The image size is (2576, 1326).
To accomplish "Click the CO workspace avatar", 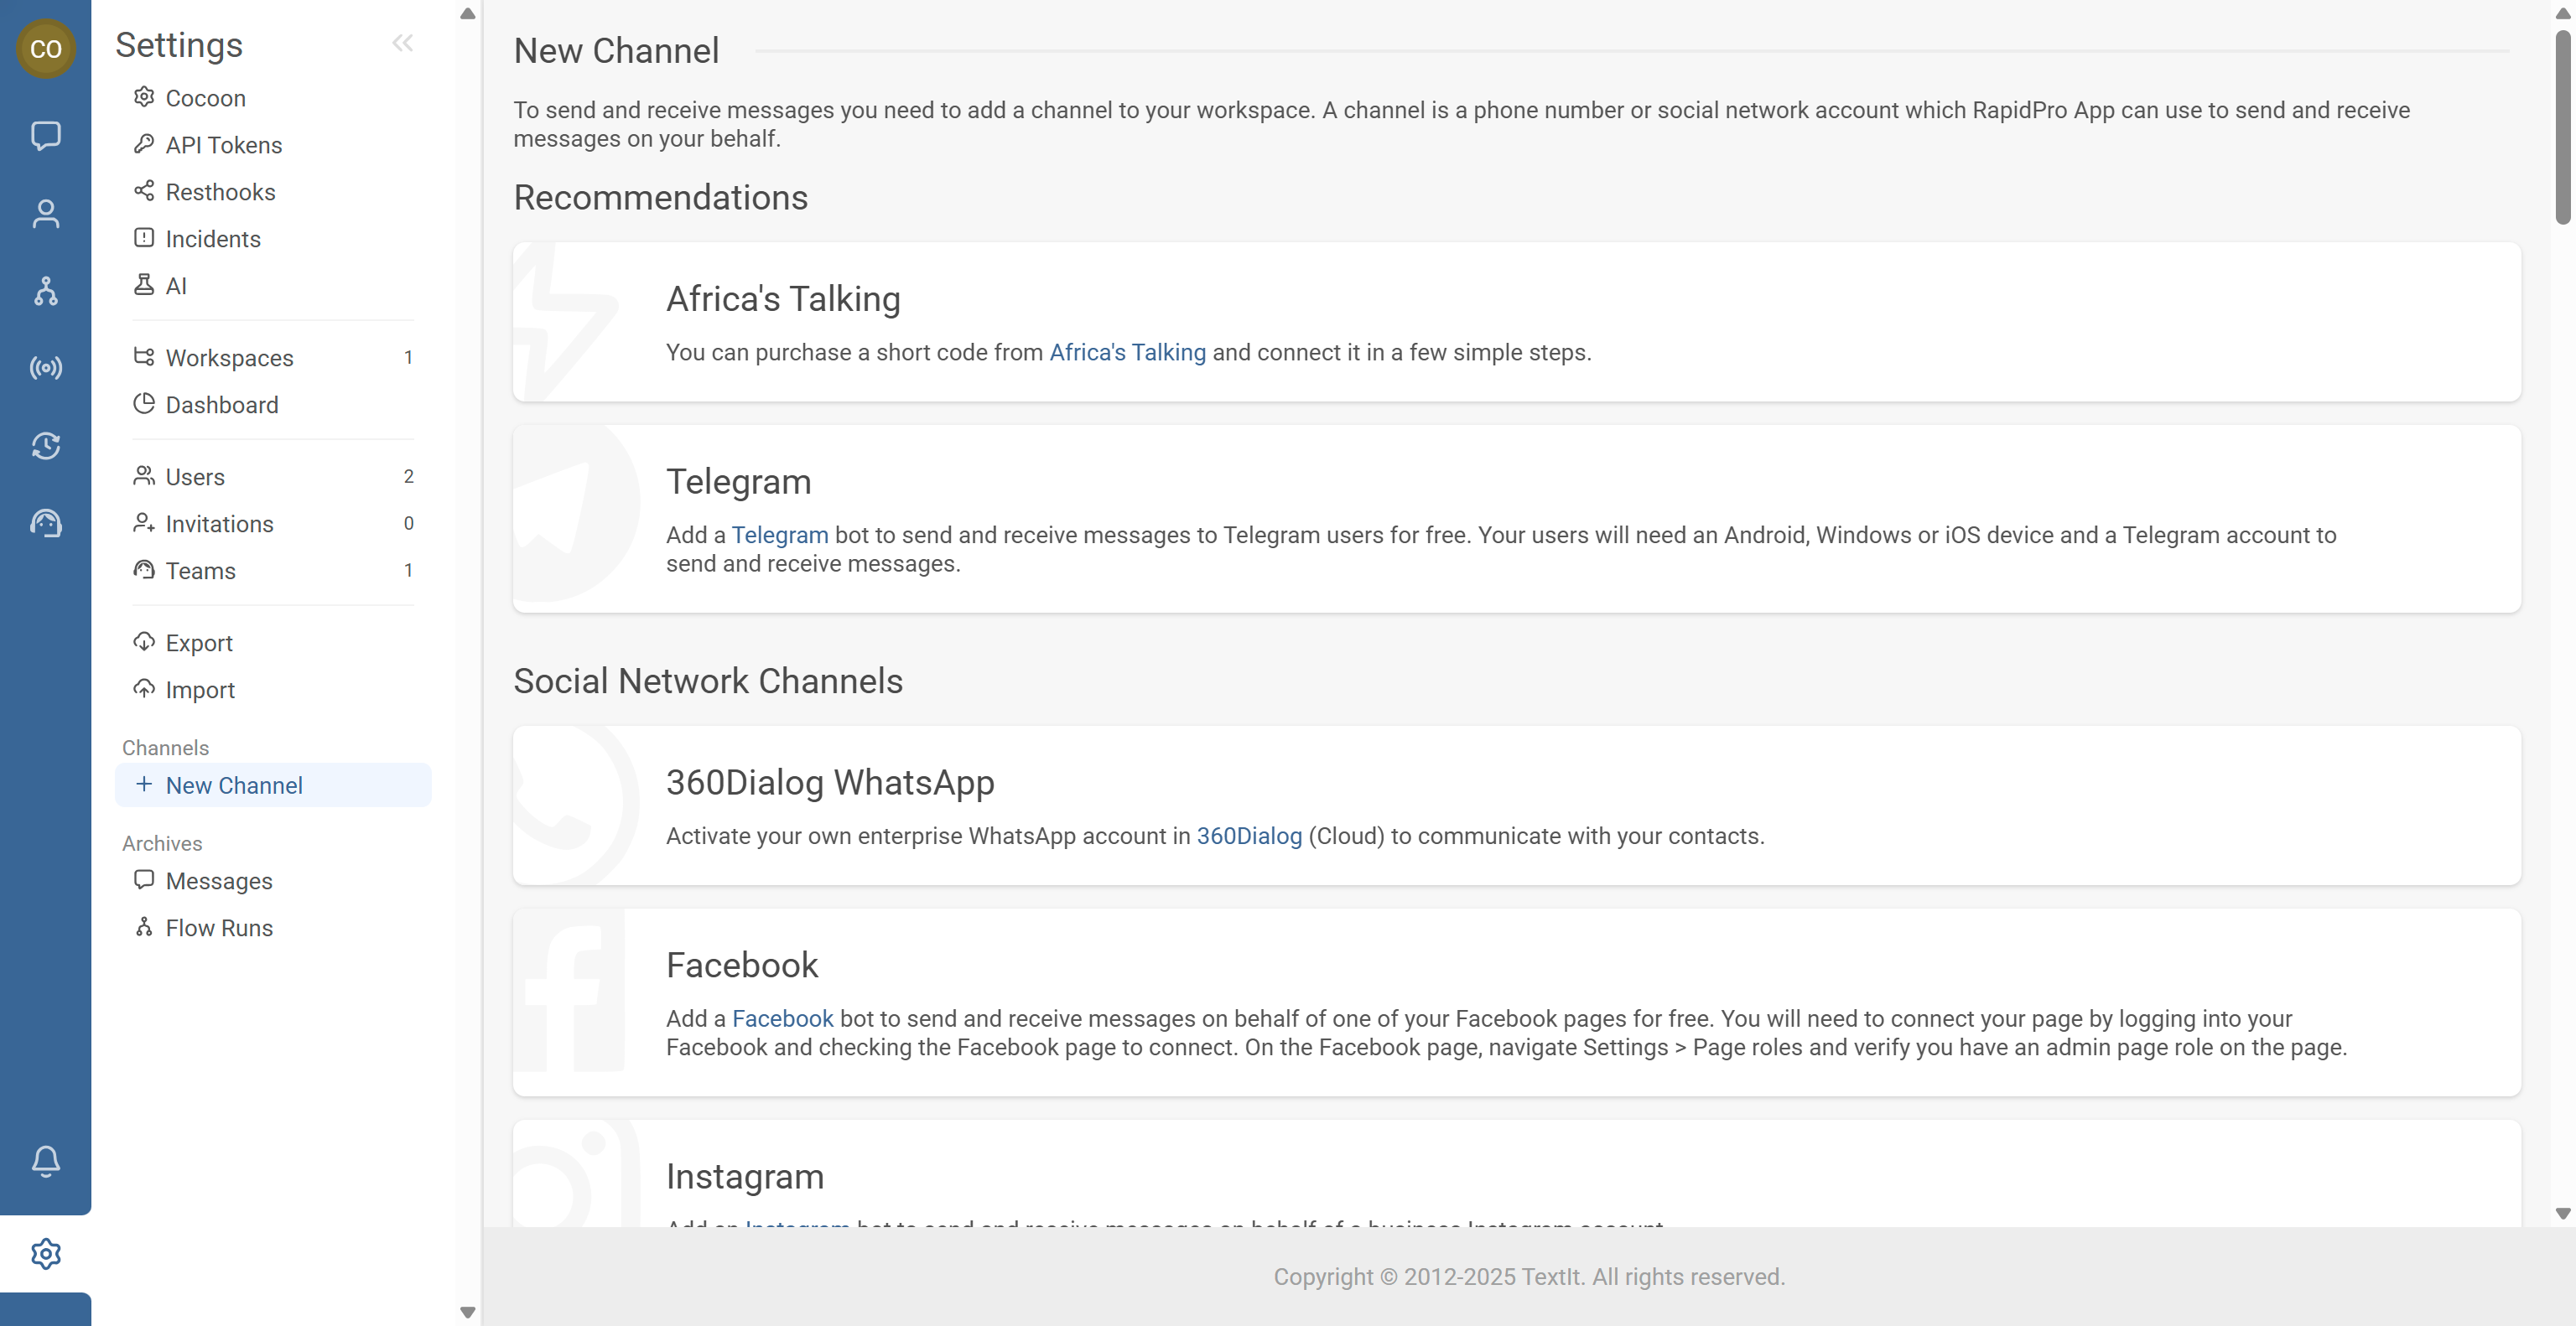I will point(46,48).
